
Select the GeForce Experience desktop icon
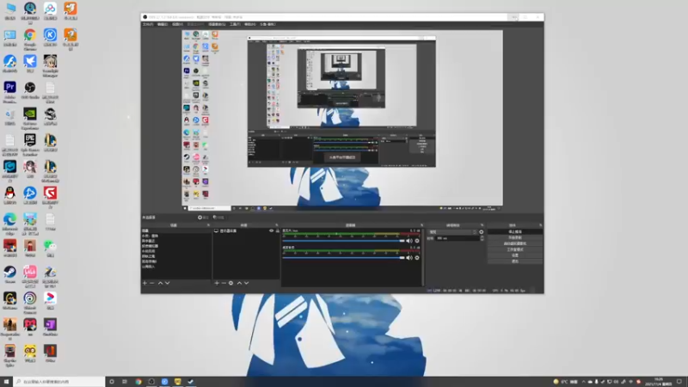point(30,118)
